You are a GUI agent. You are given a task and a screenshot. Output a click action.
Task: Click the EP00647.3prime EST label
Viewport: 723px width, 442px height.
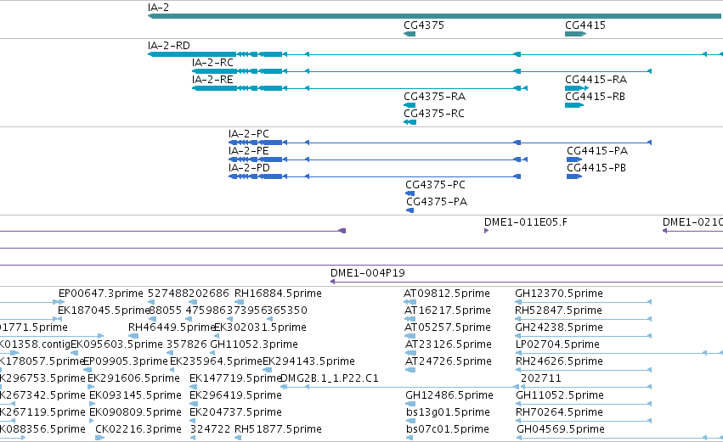pos(100,294)
